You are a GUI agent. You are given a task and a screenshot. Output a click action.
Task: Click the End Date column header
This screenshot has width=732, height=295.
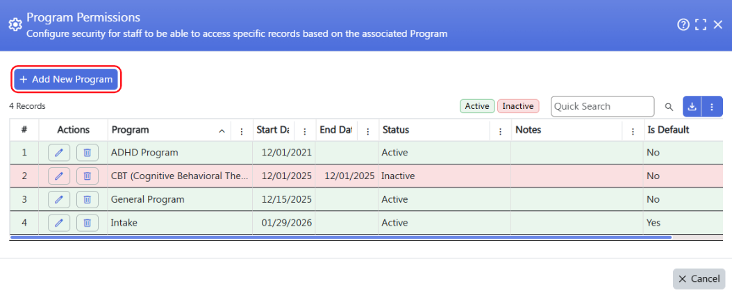pyautogui.click(x=335, y=130)
